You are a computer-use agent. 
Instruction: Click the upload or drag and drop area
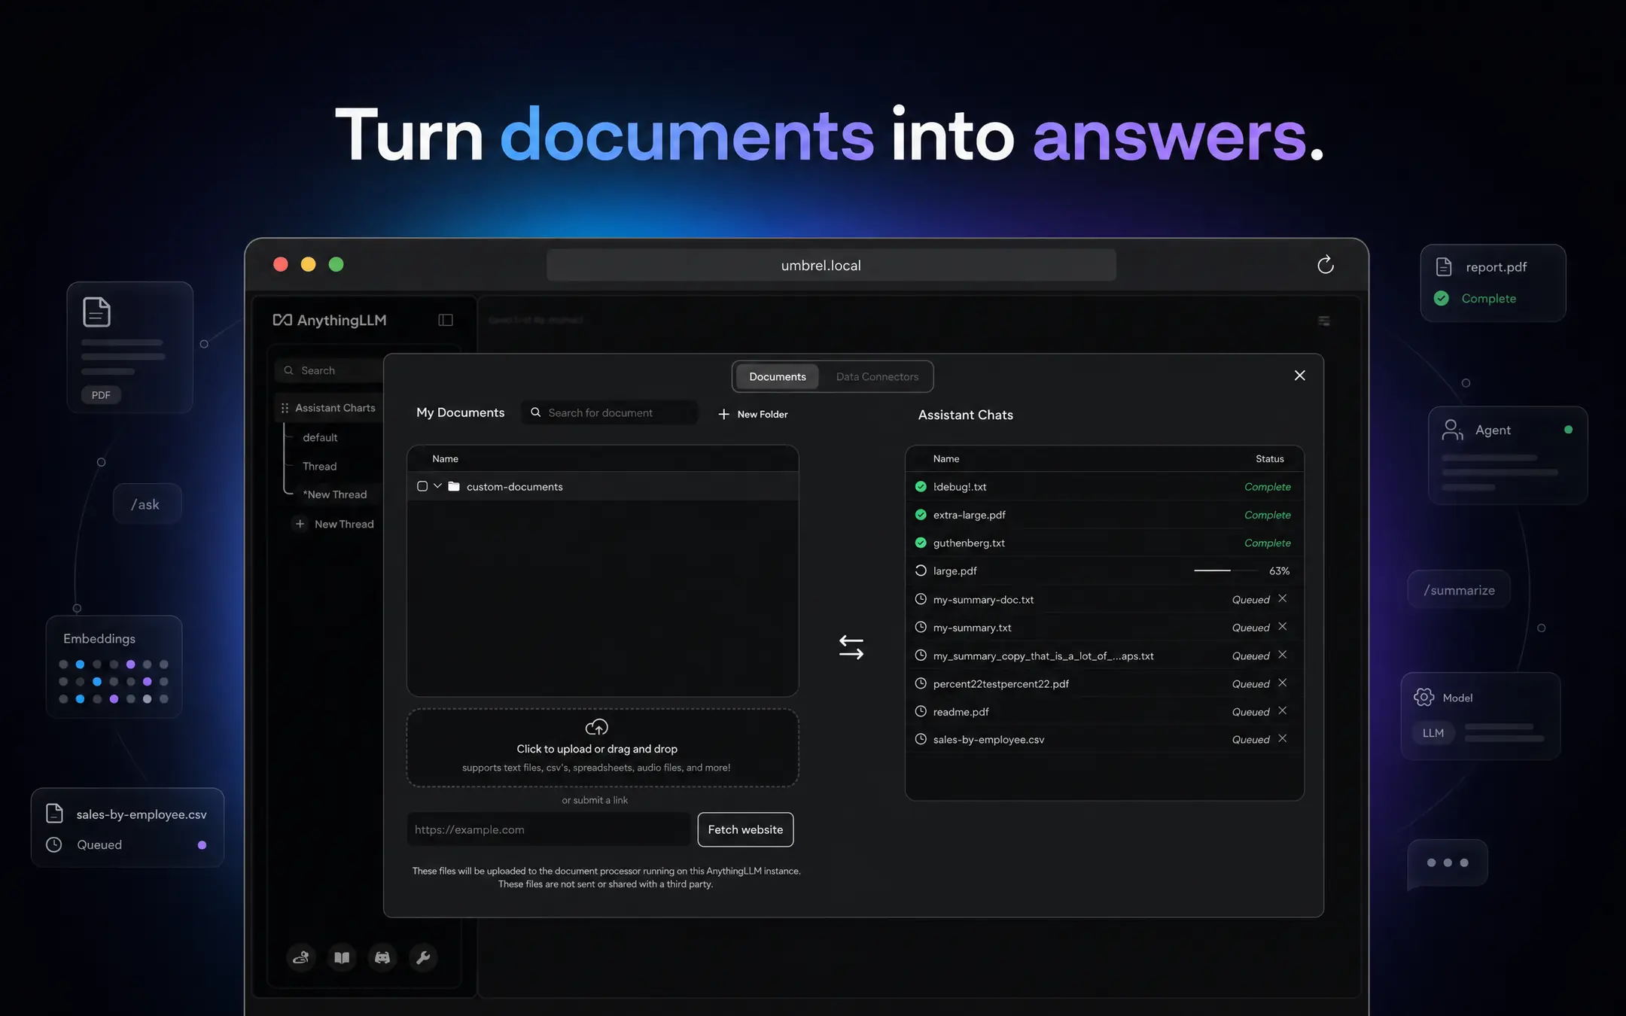click(602, 747)
